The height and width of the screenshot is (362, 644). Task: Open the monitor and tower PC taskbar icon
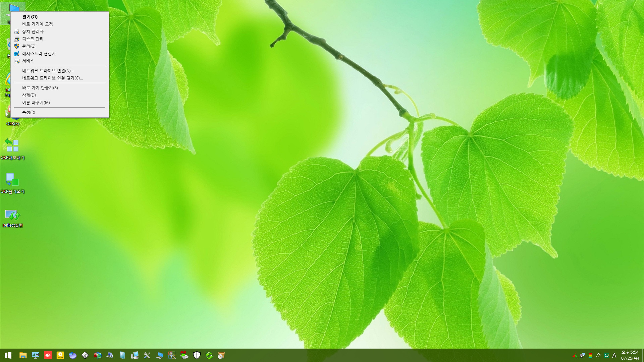point(135,355)
